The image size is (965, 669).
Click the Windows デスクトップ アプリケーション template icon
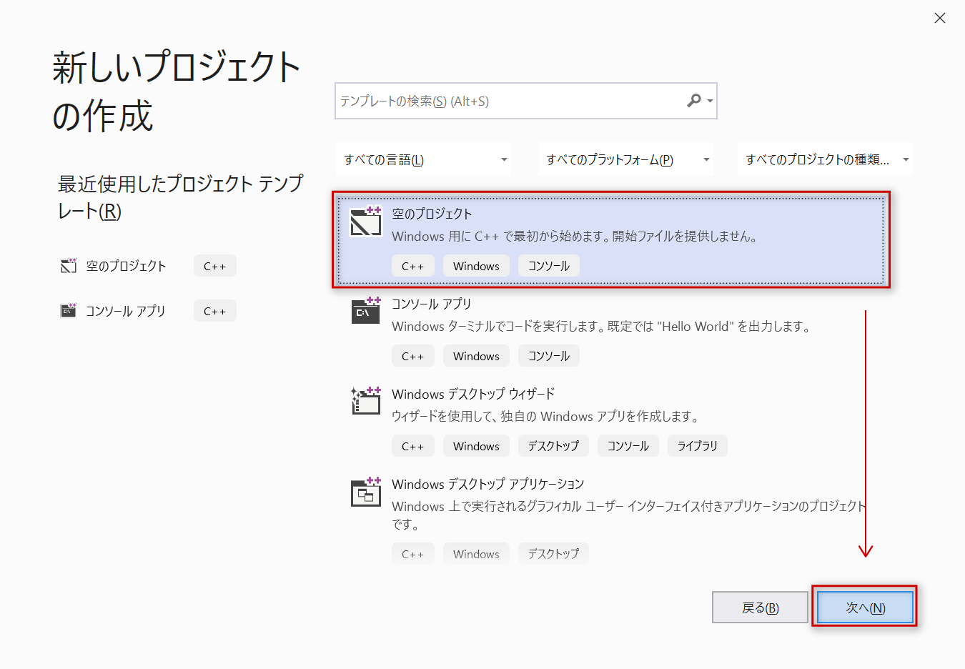click(366, 492)
